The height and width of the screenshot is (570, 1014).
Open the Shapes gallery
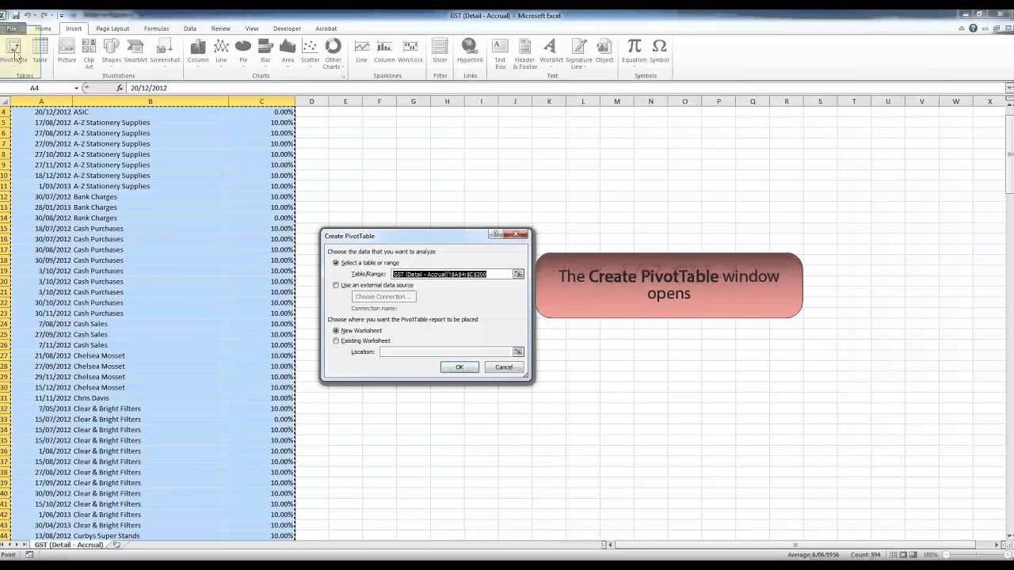pyautogui.click(x=111, y=51)
